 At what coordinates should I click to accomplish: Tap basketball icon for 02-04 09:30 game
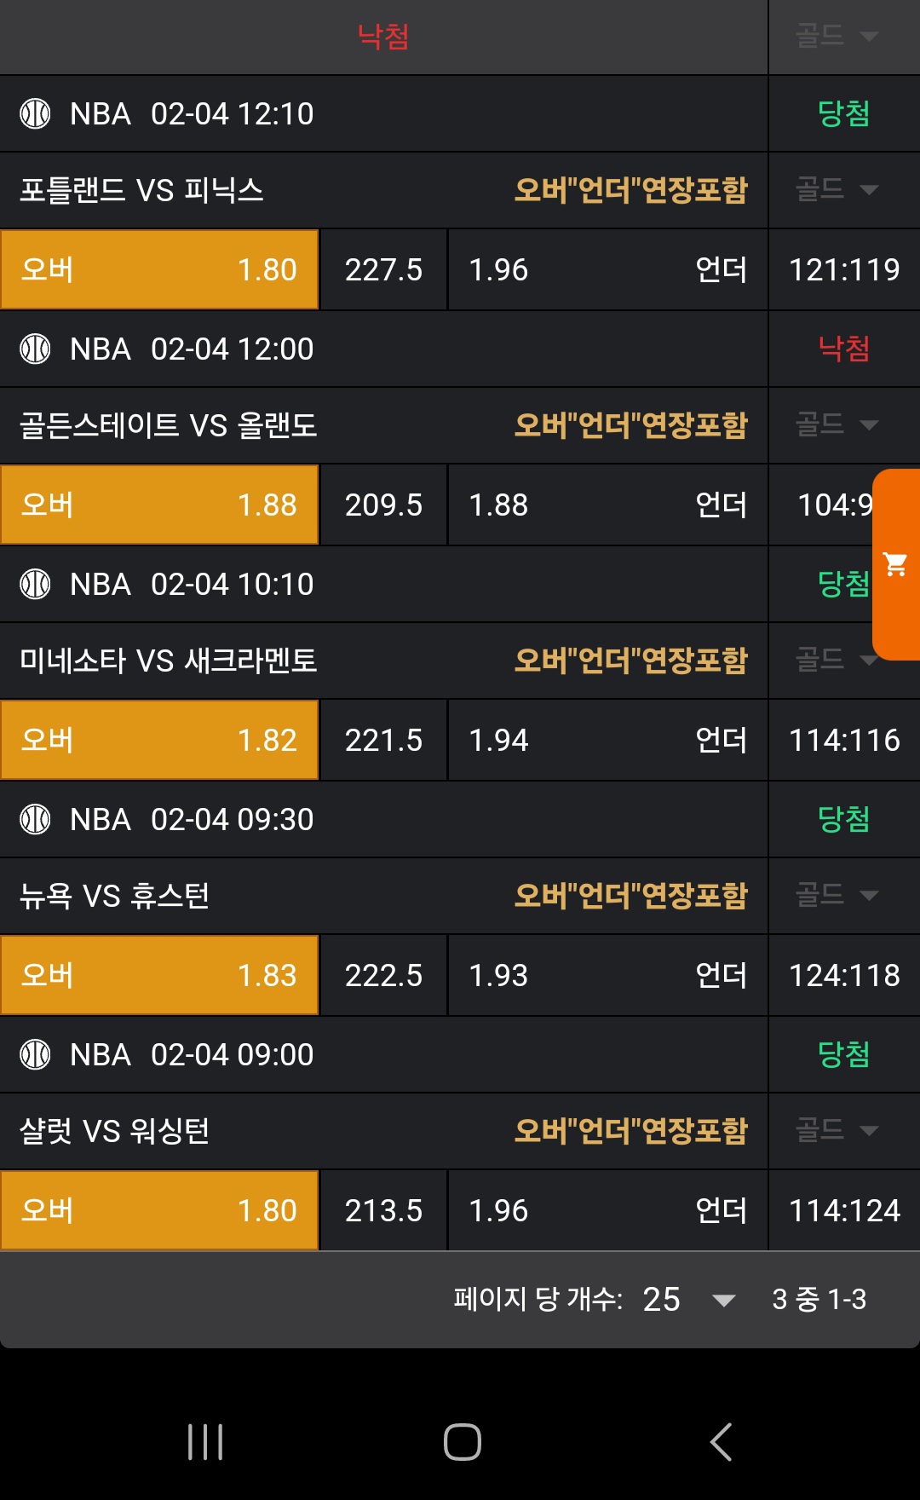pos(35,819)
